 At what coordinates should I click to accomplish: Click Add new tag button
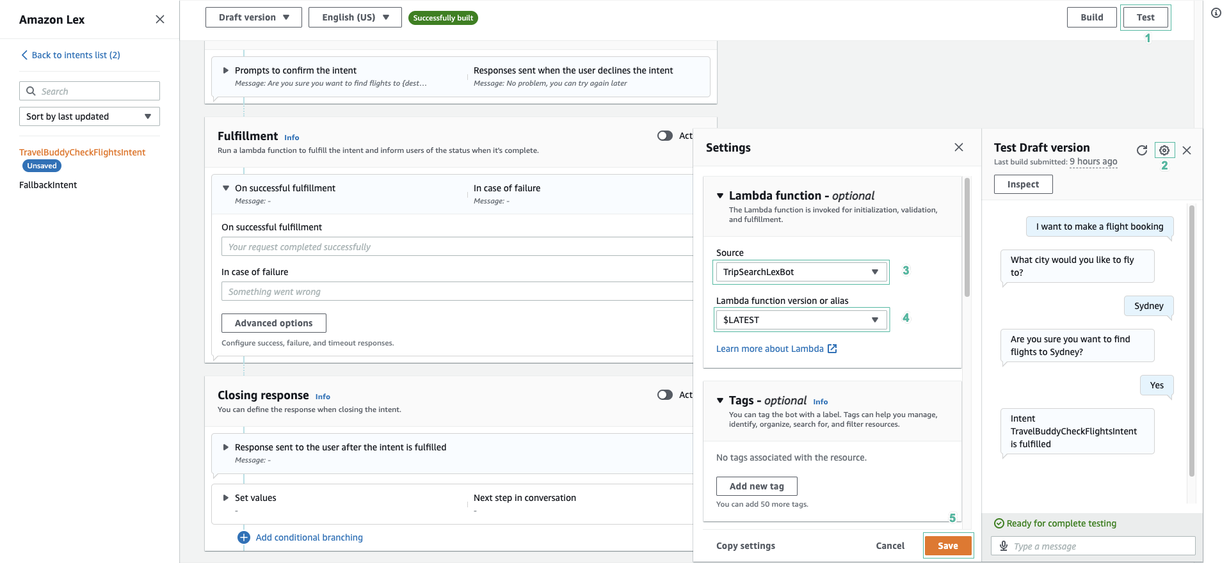click(757, 486)
